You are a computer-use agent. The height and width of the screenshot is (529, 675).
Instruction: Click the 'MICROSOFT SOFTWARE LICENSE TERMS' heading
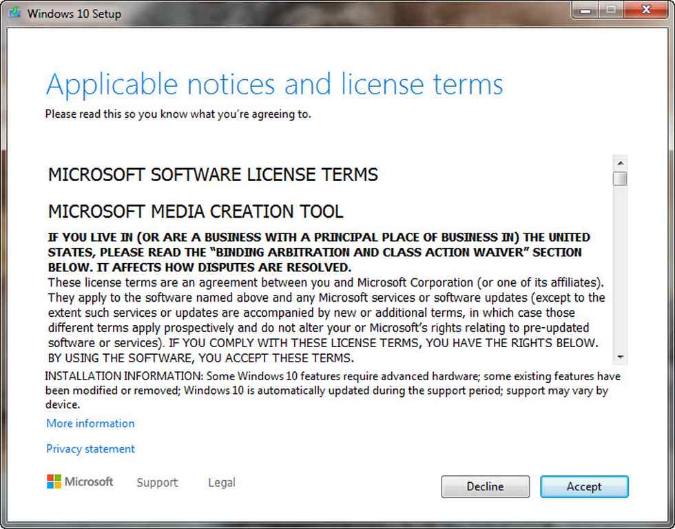point(213,175)
